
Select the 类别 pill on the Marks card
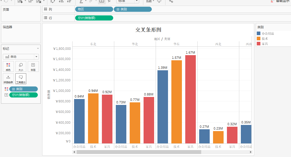click(x=24, y=89)
